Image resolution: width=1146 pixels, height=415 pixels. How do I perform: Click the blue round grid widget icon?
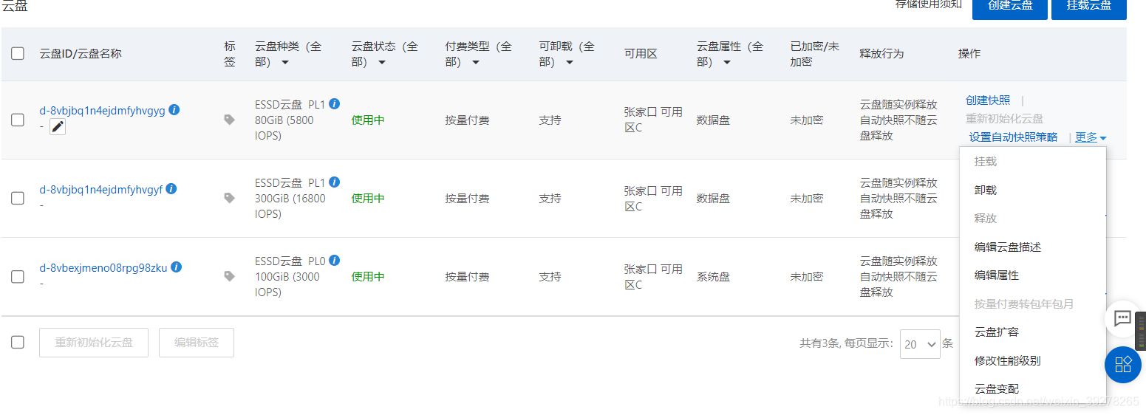click(1123, 364)
